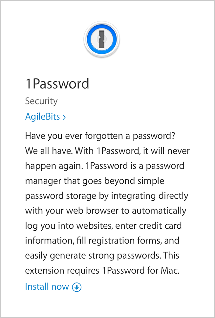Click the "extension requires 1Password for Mac" line
This screenshot has width=215, height=318.
coord(102,271)
